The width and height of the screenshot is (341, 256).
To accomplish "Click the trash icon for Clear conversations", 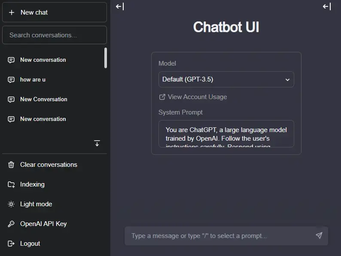I will (x=11, y=165).
